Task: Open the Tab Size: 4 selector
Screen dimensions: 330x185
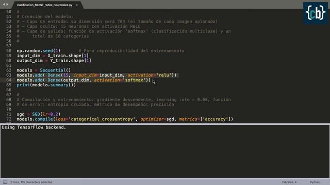Action: [289, 182]
